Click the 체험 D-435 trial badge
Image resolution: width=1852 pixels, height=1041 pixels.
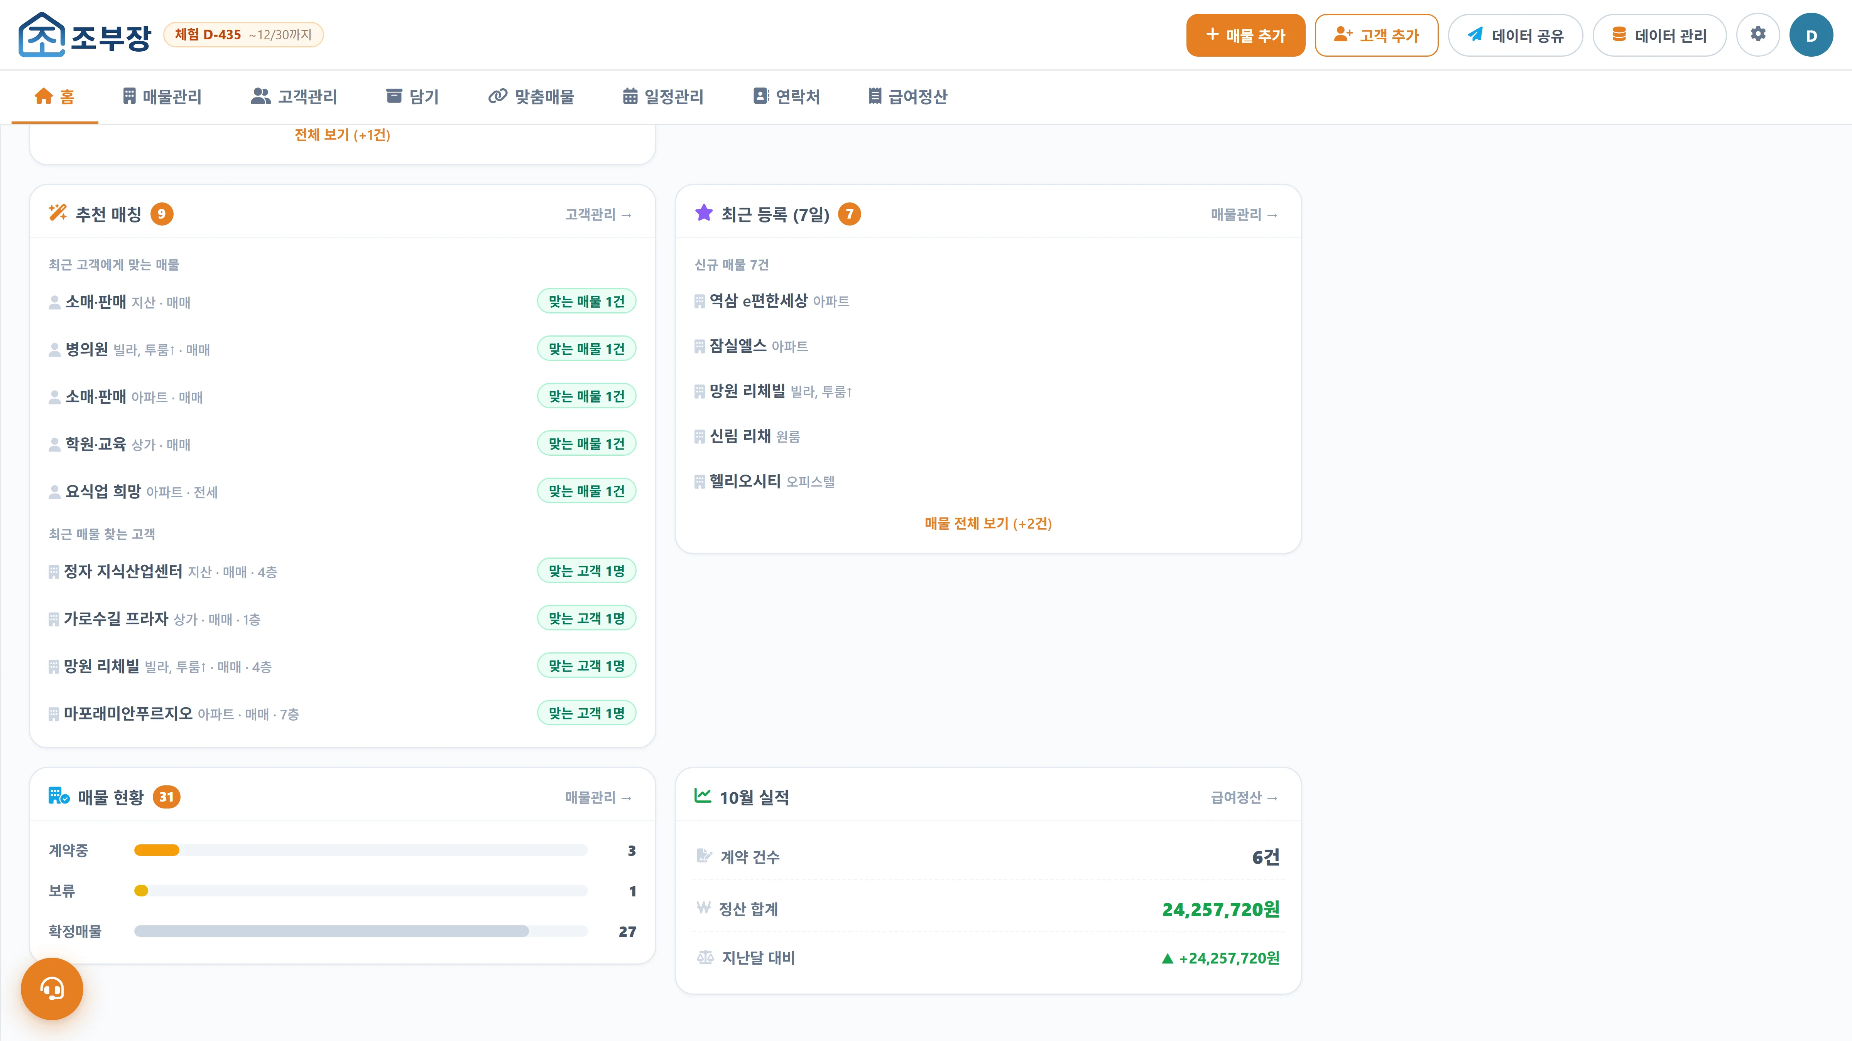pyautogui.click(x=243, y=34)
